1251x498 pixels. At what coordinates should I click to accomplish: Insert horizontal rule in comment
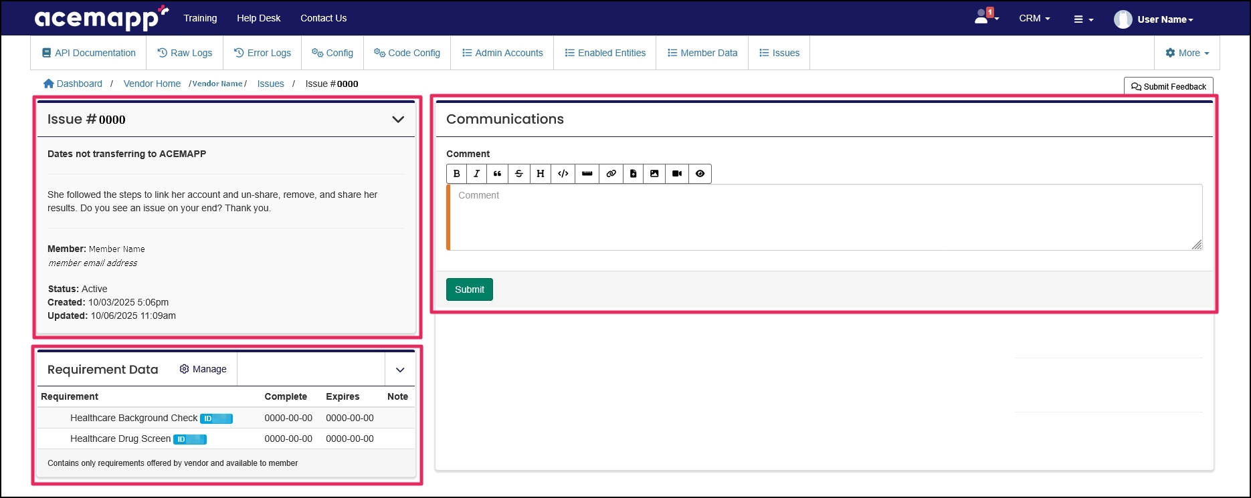(587, 174)
